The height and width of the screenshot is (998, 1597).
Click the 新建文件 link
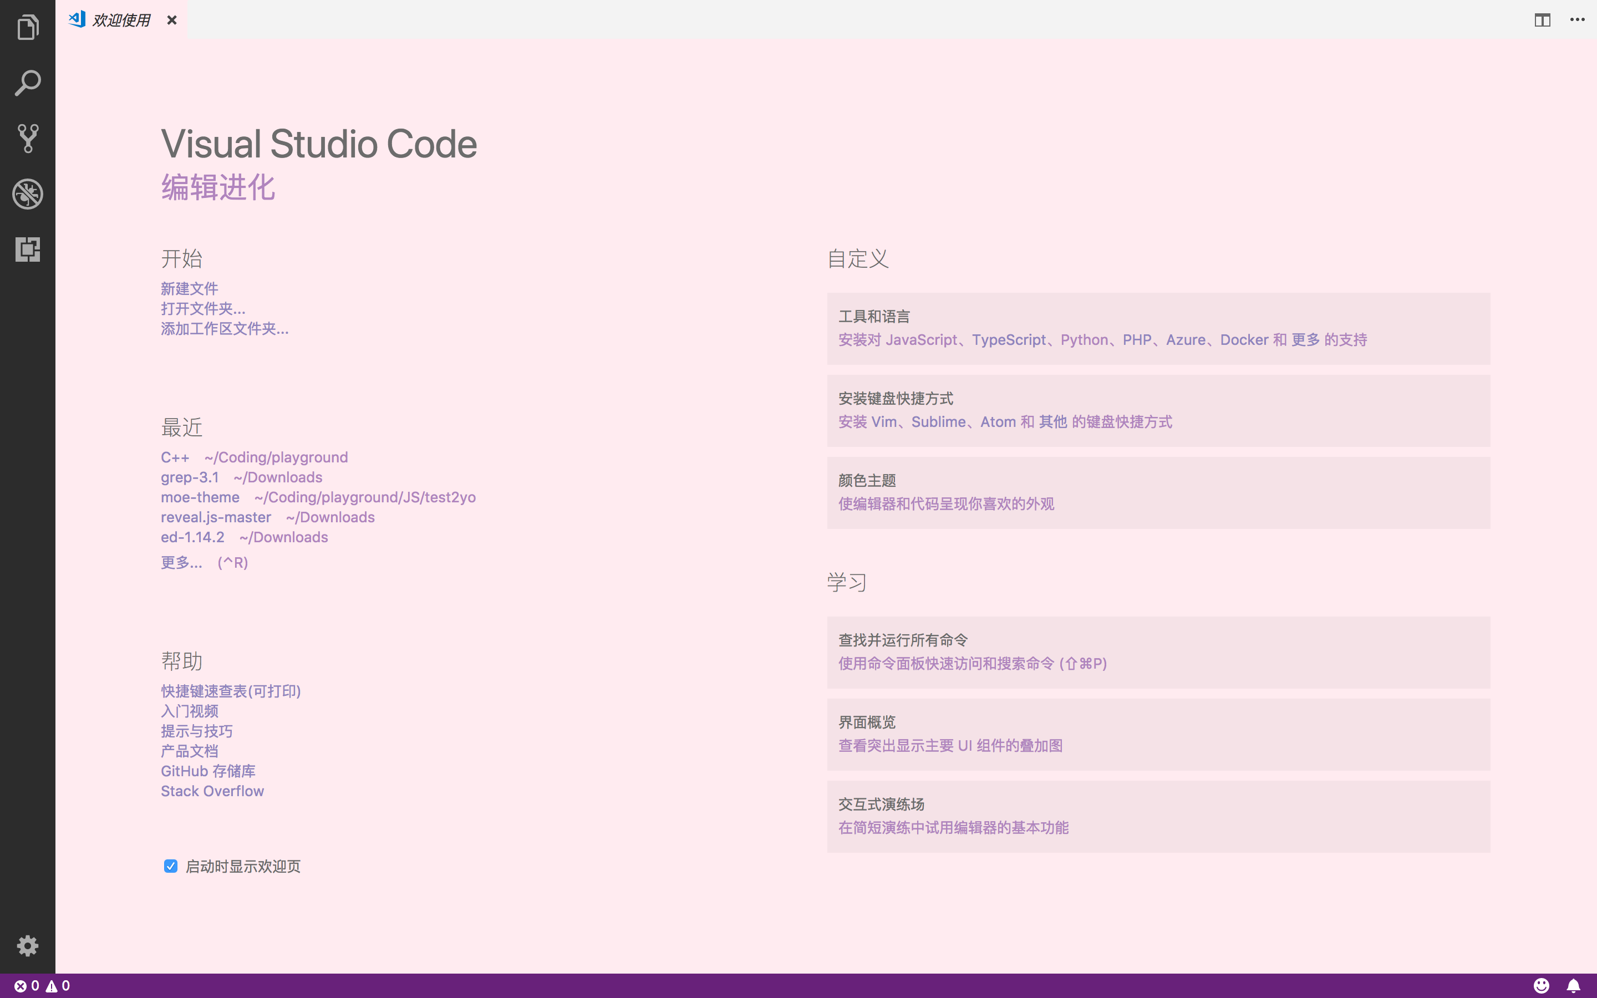tap(190, 288)
